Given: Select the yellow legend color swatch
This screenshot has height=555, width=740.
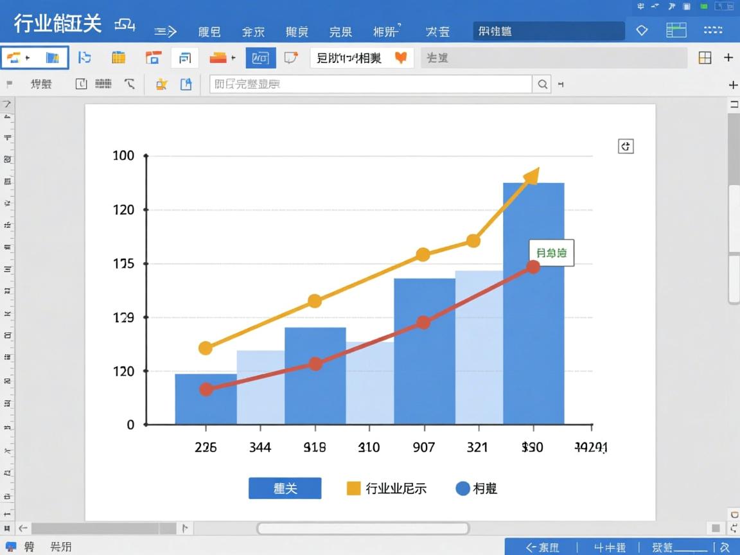Looking at the screenshot, I should [352, 488].
